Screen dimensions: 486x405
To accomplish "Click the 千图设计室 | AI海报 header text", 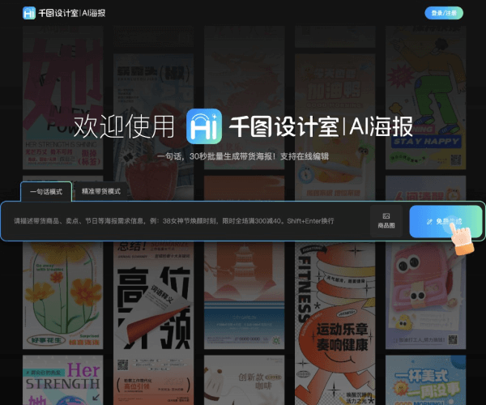I will 72,13.
